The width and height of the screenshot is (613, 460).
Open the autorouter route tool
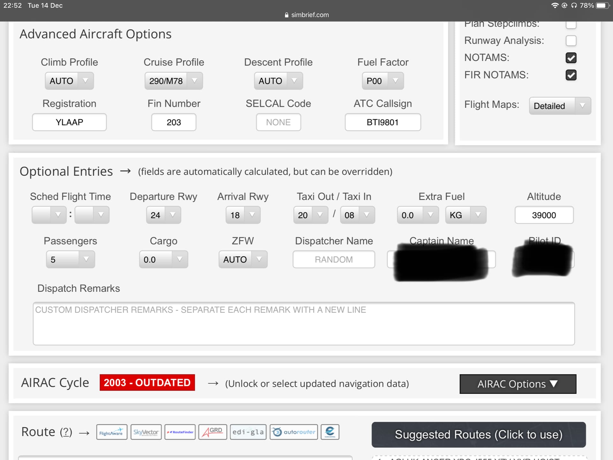[x=294, y=432]
